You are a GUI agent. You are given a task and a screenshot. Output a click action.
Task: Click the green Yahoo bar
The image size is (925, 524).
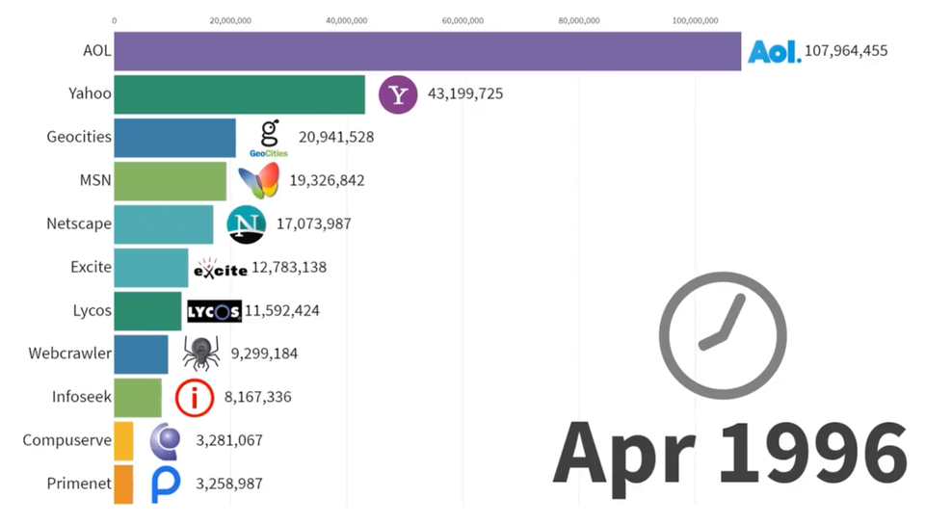(239, 94)
